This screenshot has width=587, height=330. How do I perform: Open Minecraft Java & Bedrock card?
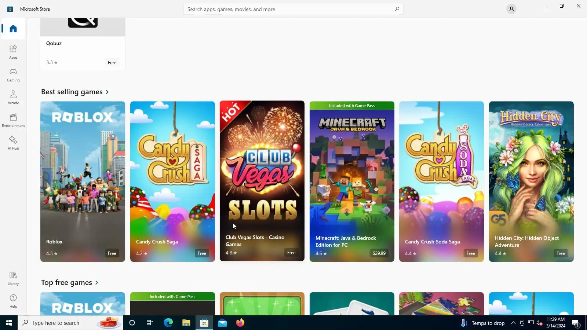click(x=352, y=181)
